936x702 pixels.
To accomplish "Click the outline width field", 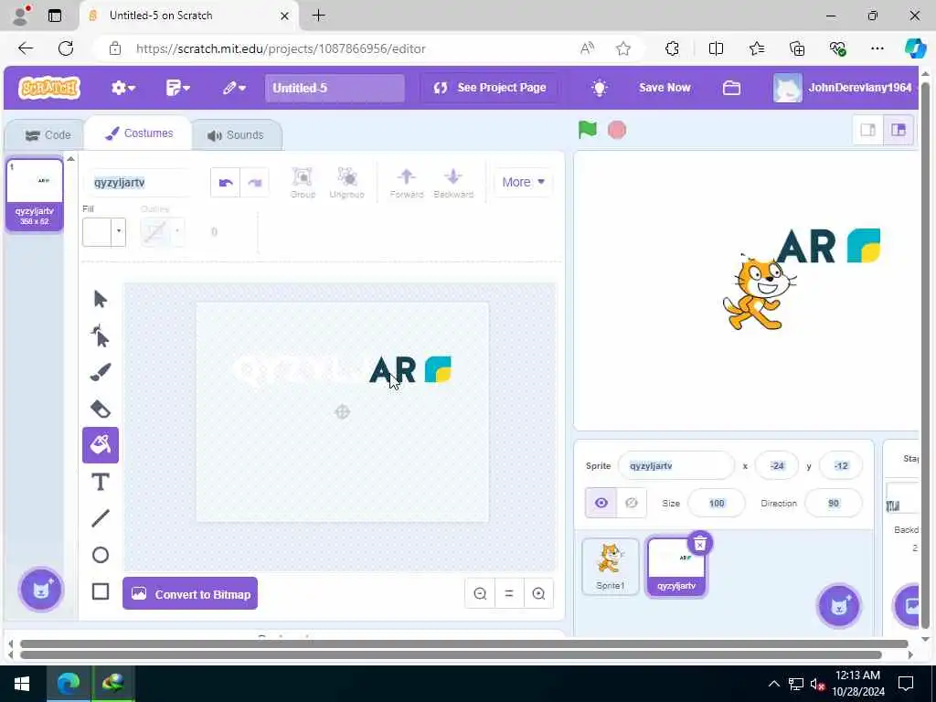I will click(x=215, y=231).
